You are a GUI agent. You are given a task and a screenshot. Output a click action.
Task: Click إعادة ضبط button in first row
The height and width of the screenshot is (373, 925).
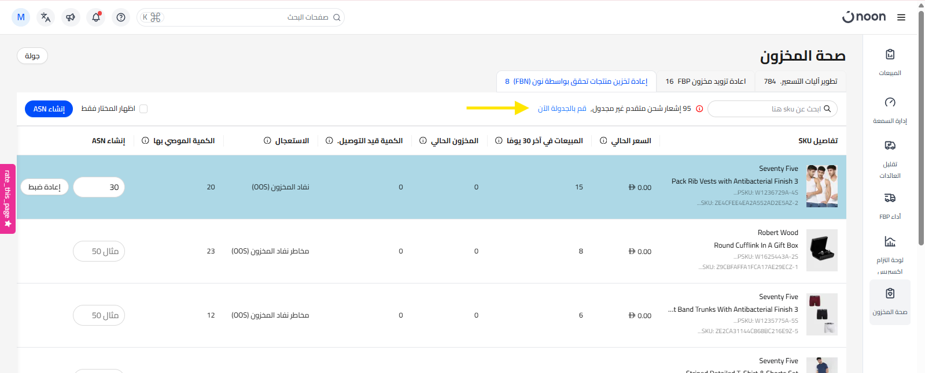click(x=45, y=187)
